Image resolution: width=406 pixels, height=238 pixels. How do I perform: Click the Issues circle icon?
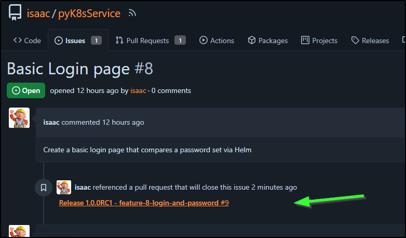point(59,41)
